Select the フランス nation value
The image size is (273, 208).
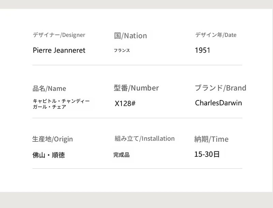(122, 51)
